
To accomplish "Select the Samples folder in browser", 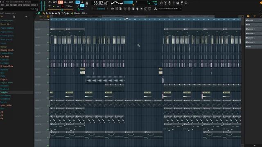I will point(4,92).
